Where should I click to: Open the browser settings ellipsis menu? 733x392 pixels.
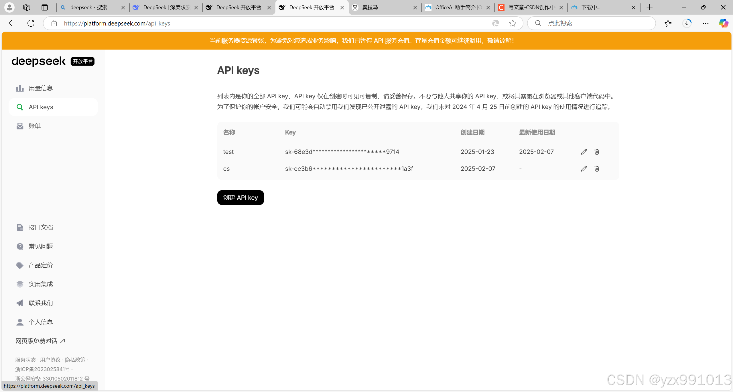pyautogui.click(x=706, y=23)
